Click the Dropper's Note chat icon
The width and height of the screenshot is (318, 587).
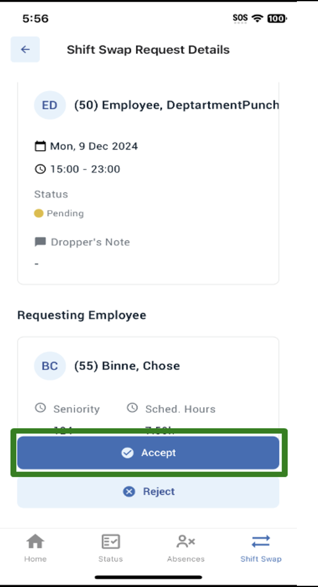click(x=40, y=242)
